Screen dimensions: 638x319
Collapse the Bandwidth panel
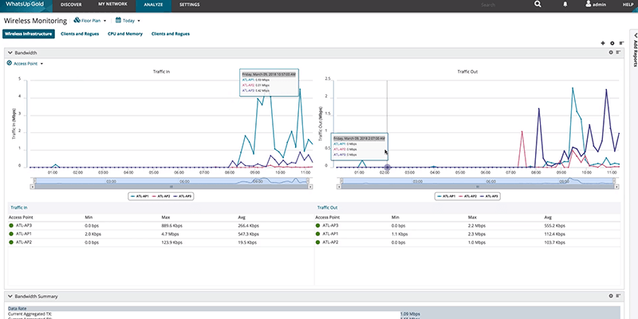tap(10, 53)
